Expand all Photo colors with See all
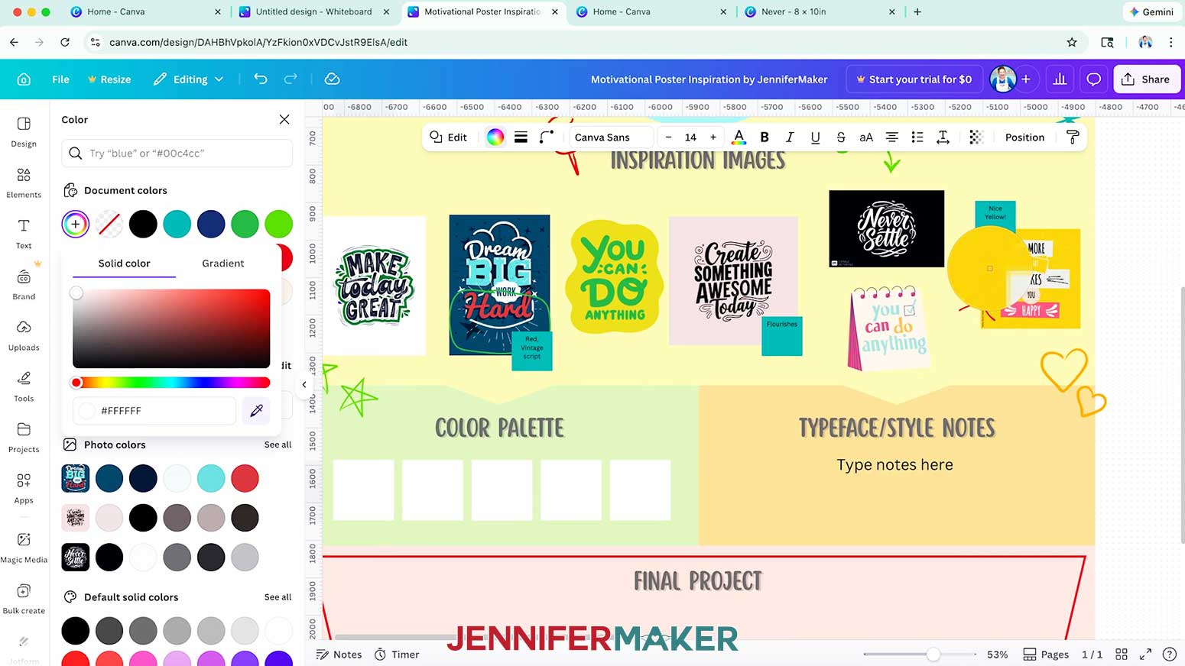1185x666 pixels. 278,445
